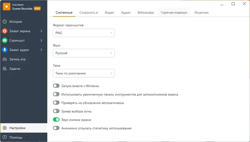Viewport: 250px width, 142px height.
Task: Click the red Screen capture icon
Action: coord(5,31)
